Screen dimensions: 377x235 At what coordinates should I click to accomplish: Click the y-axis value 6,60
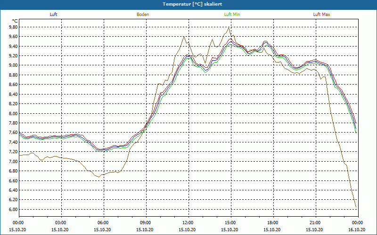(13, 180)
